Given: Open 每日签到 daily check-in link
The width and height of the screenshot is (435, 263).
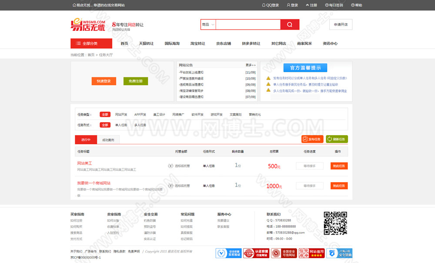Looking at the screenshot, I should [x=334, y=5].
